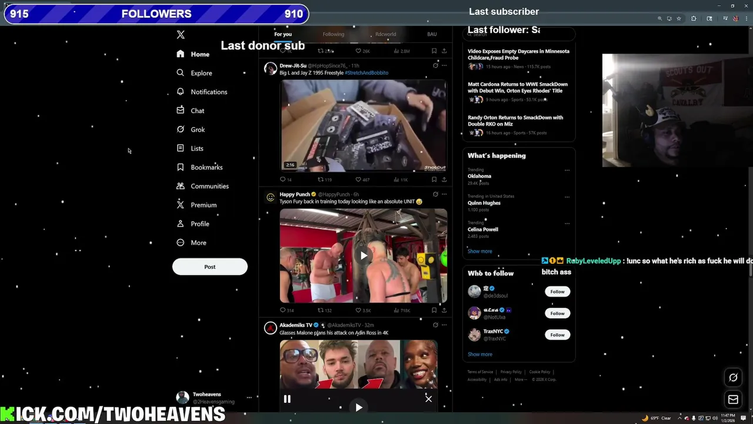Show more trends under What's happening
The image size is (753, 424).
tap(480, 251)
